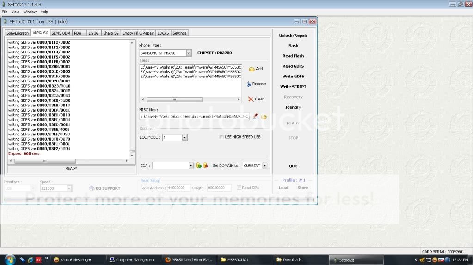The image size is (473, 265).
Task: Click the log panel scroll-down arrow
Action: (132, 156)
